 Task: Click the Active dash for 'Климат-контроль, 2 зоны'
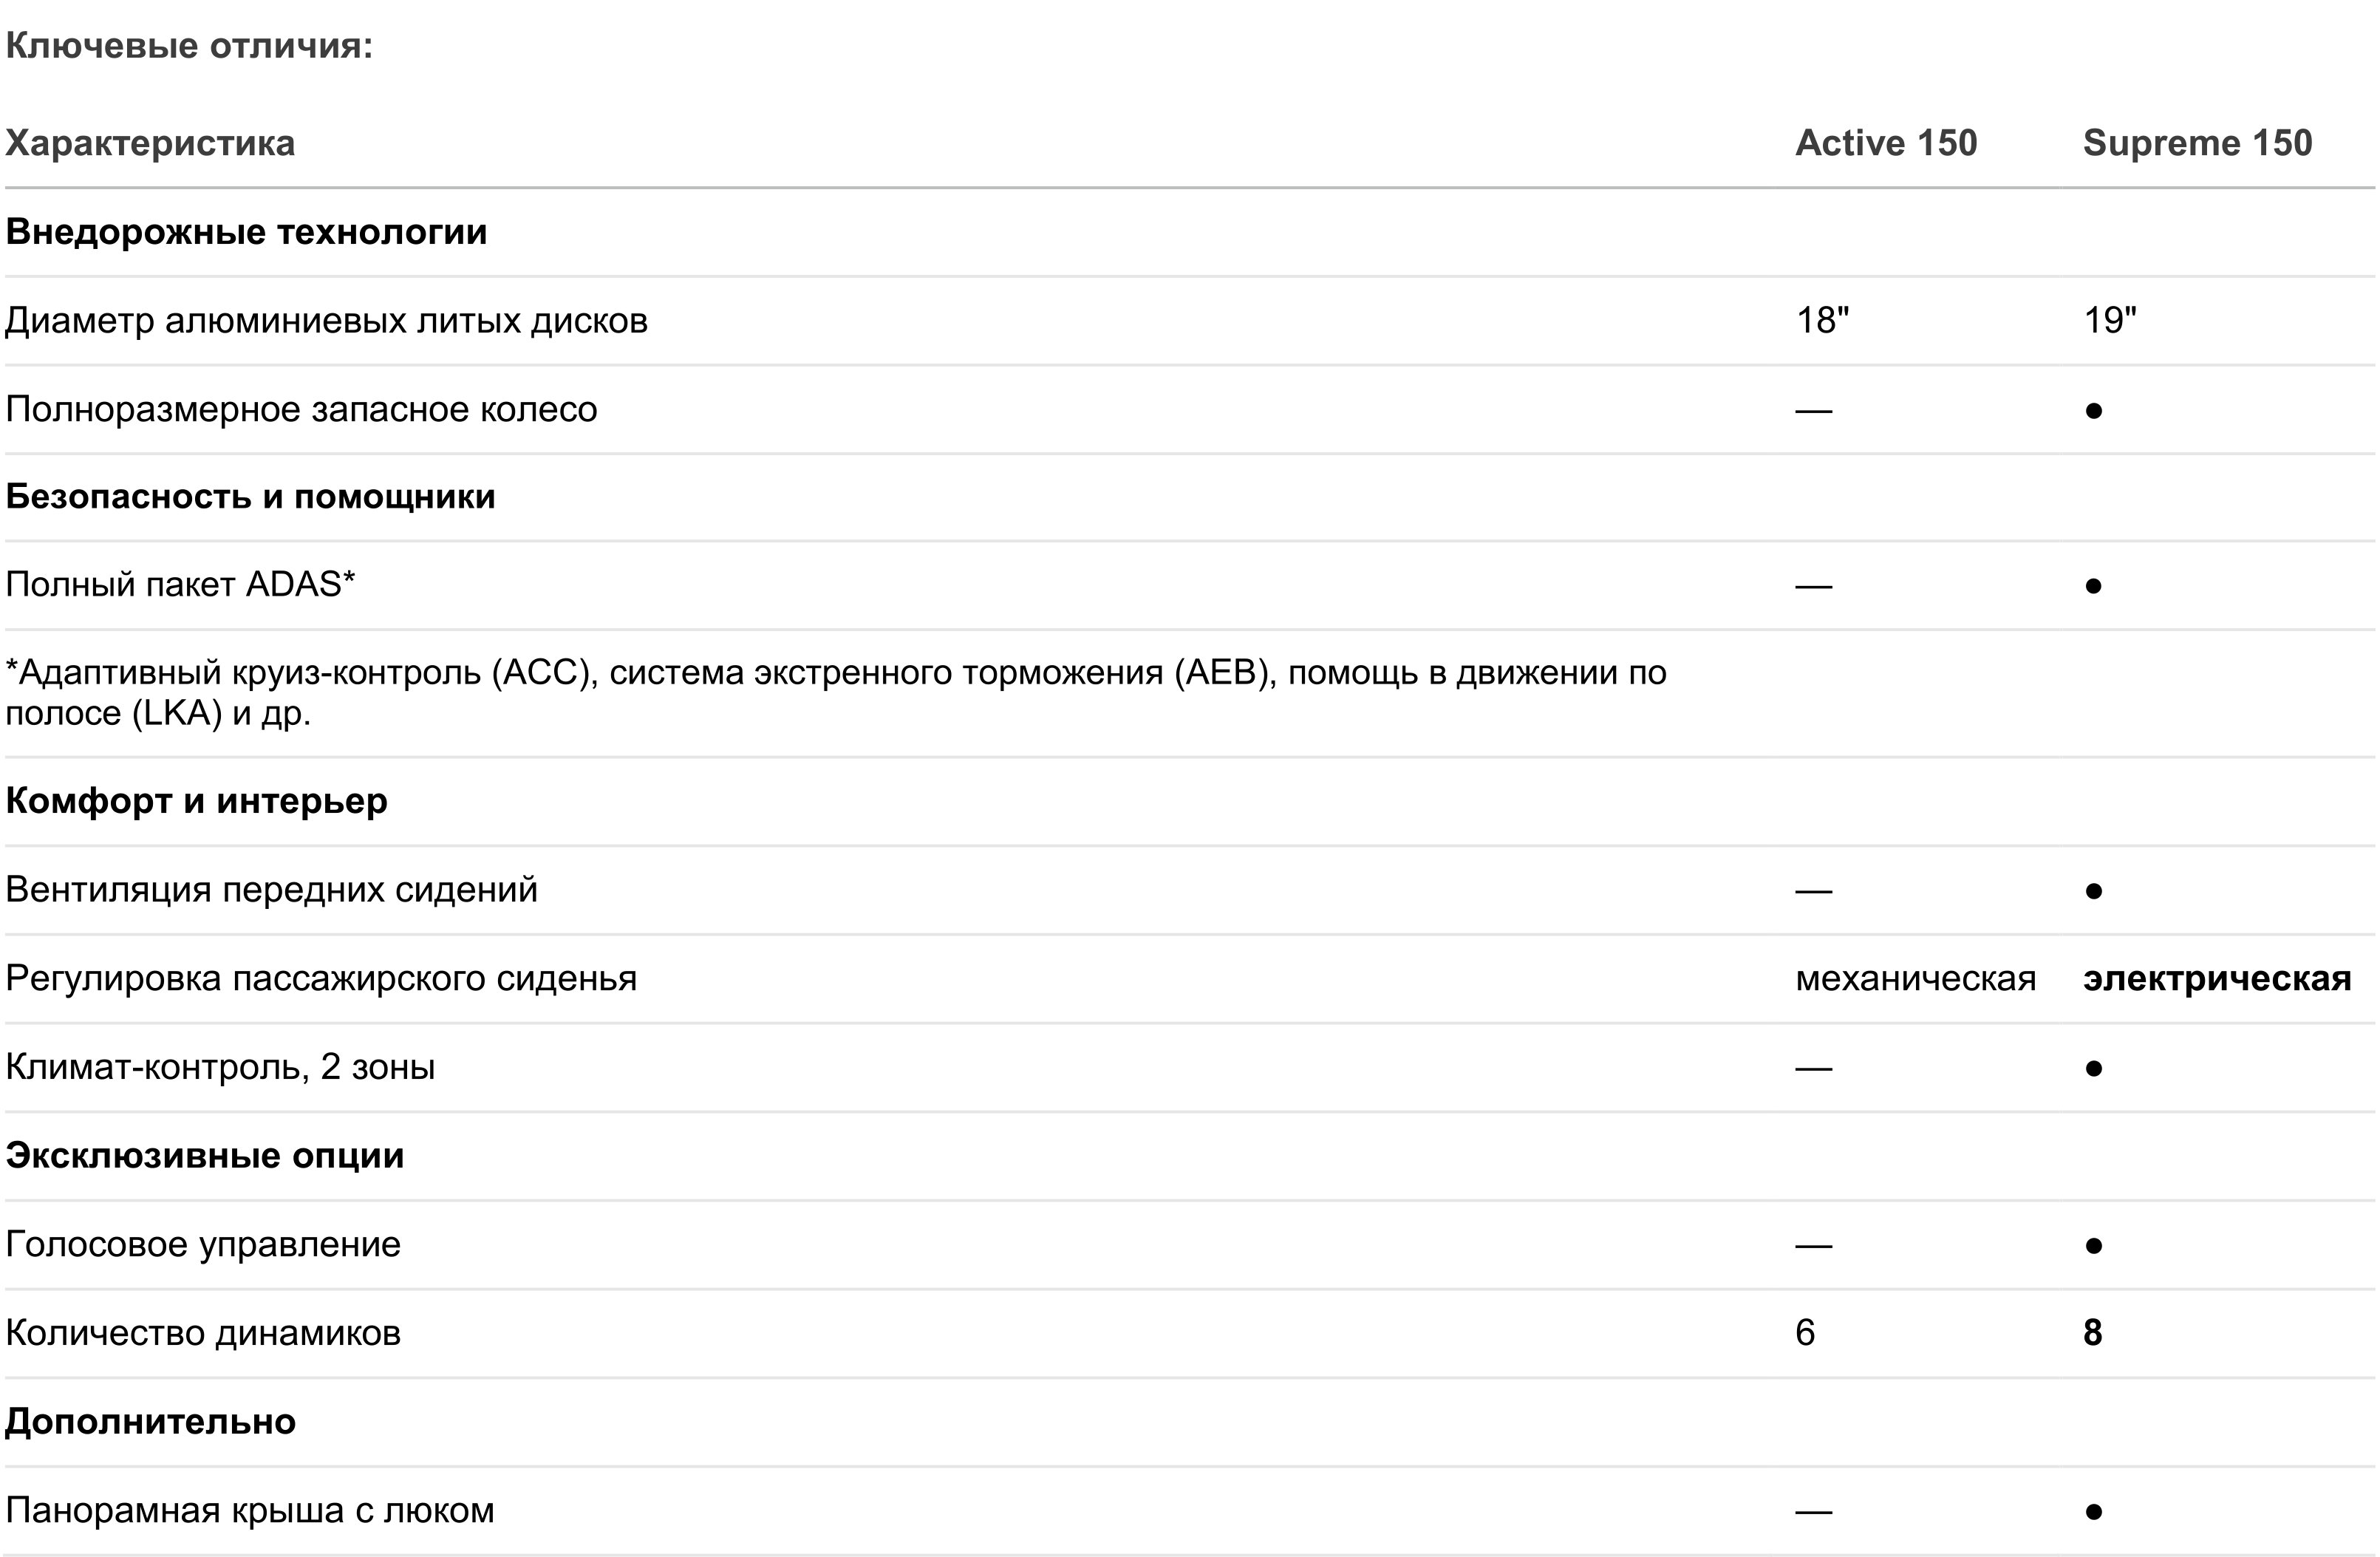point(1813,1069)
